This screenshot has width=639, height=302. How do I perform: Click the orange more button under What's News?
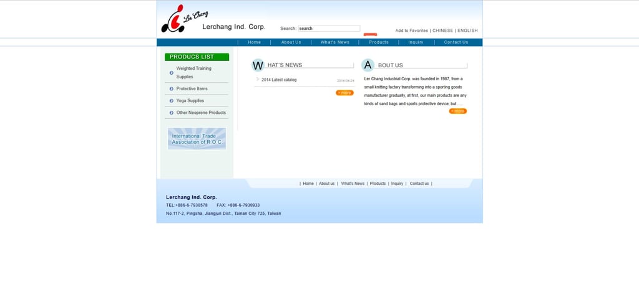coord(344,93)
